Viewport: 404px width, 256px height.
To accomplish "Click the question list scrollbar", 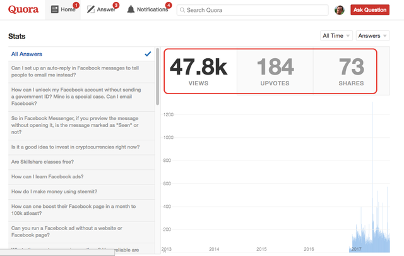I will click(157, 76).
